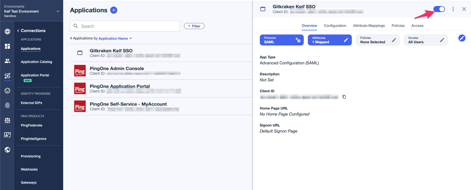Open the Policies tab
The width and height of the screenshot is (471, 190).
coord(398,26)
